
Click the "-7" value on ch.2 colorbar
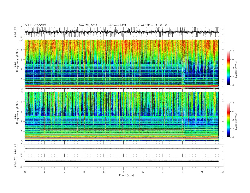(x=233, y=137)
